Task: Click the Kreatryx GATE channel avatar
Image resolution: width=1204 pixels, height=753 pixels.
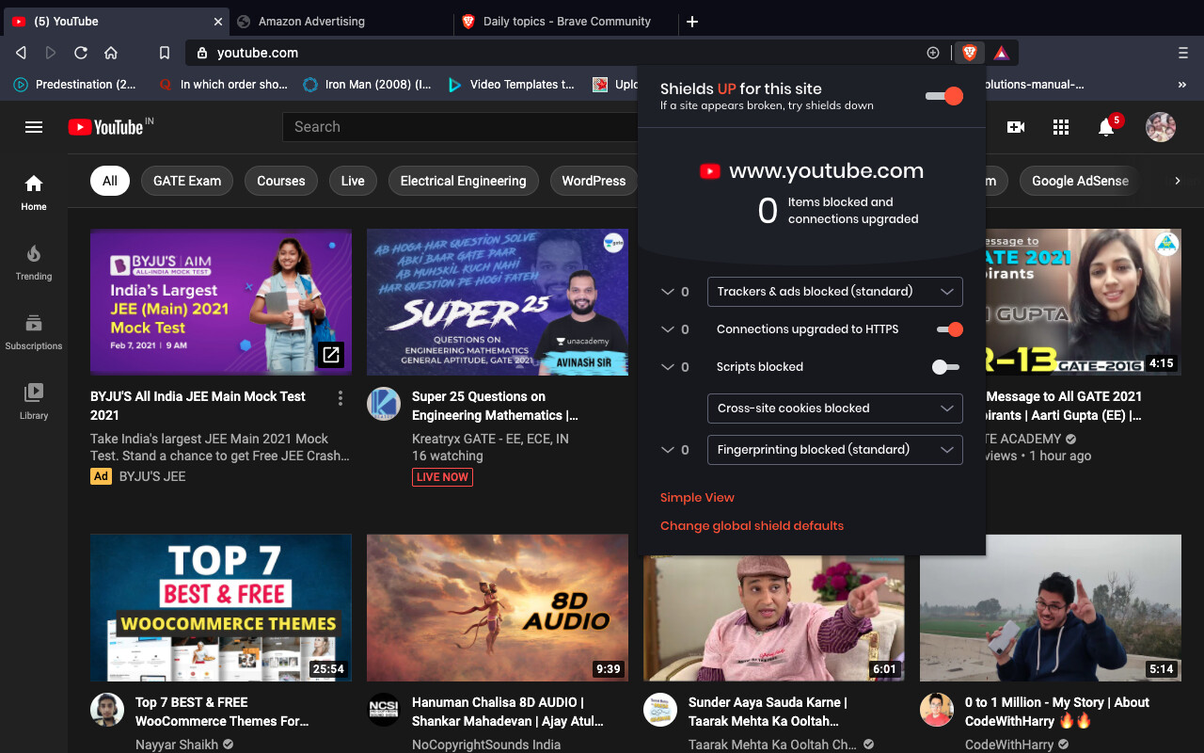Action: tap(384, 404)
